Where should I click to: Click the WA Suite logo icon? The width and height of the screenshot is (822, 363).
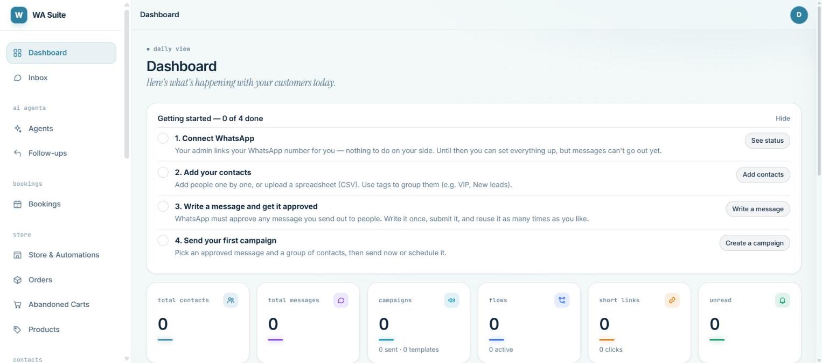tap(19, 15)
